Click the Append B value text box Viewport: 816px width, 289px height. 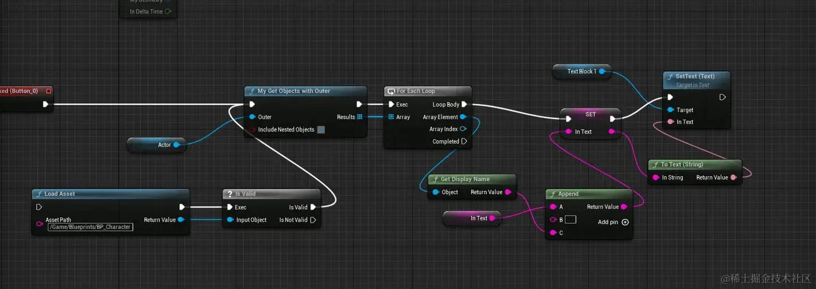coord(571,219)
